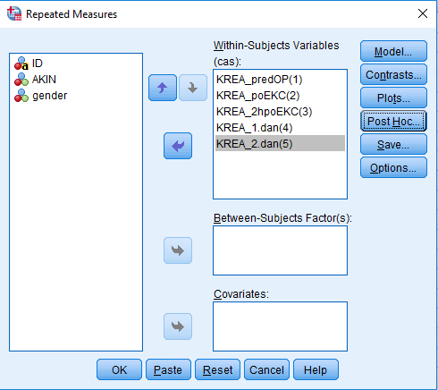The height and width of the screenshot is (390, 438).
Task: Open the Plots... dialog
Action: pyautogui.click(x=393, y=97)
